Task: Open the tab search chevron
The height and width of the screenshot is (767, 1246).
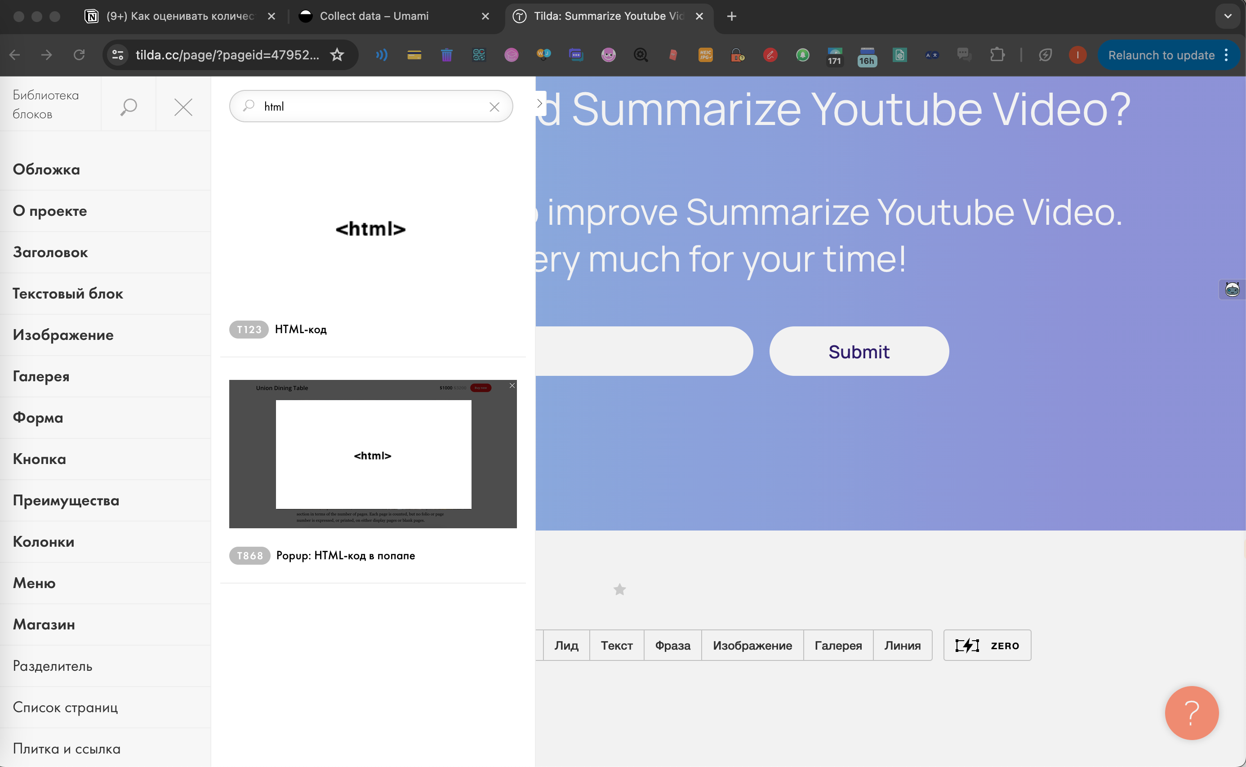Action: point(1228,16)
